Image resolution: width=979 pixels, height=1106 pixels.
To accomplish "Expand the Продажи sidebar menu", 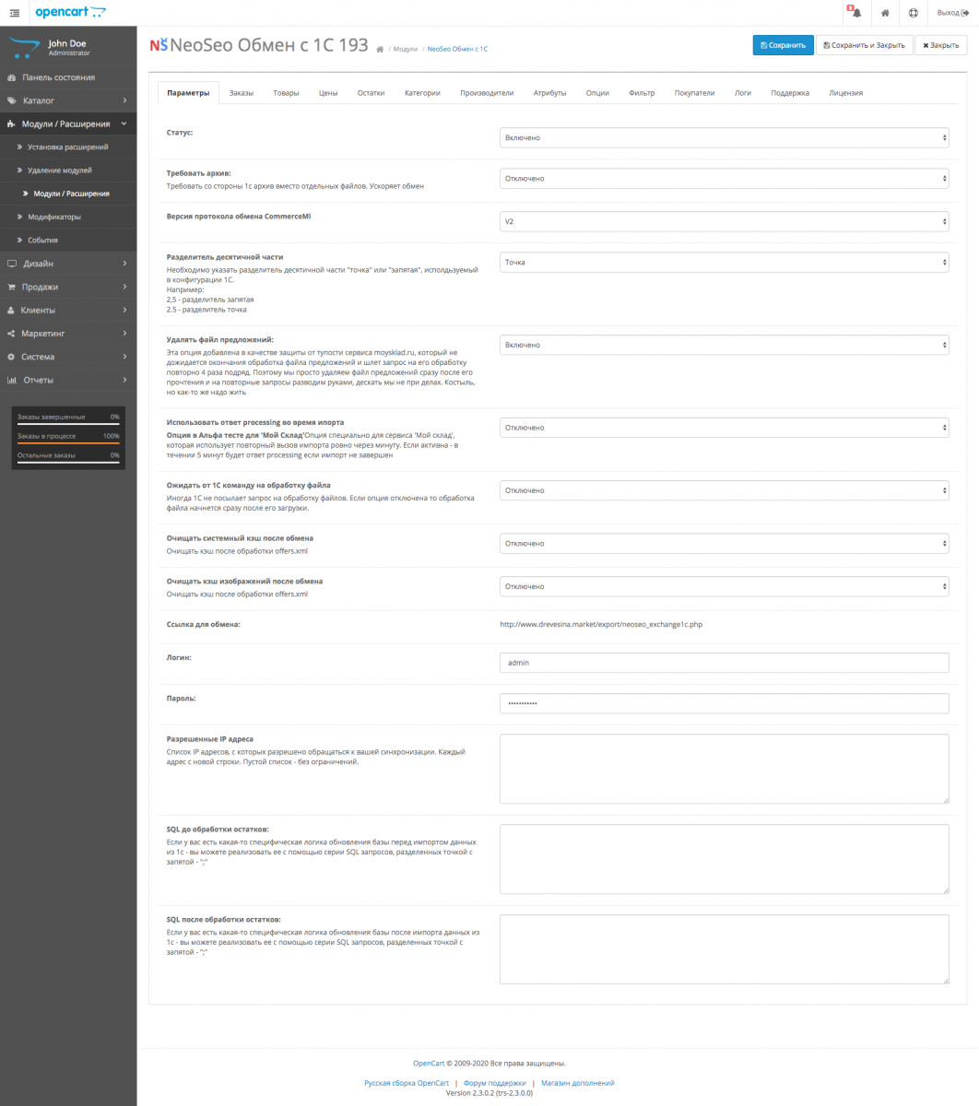I will pyautogui.click(x=68, y=287).
